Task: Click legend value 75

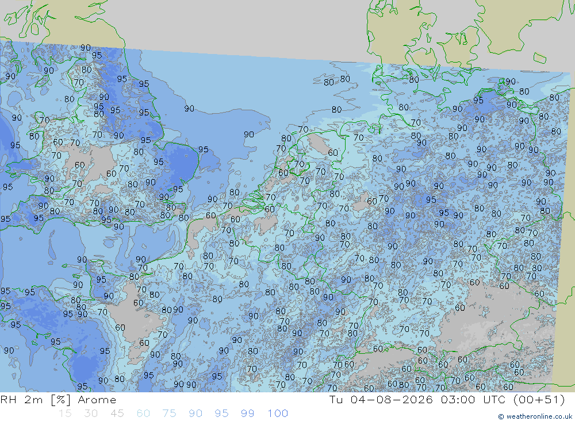Action: [170, 414]
